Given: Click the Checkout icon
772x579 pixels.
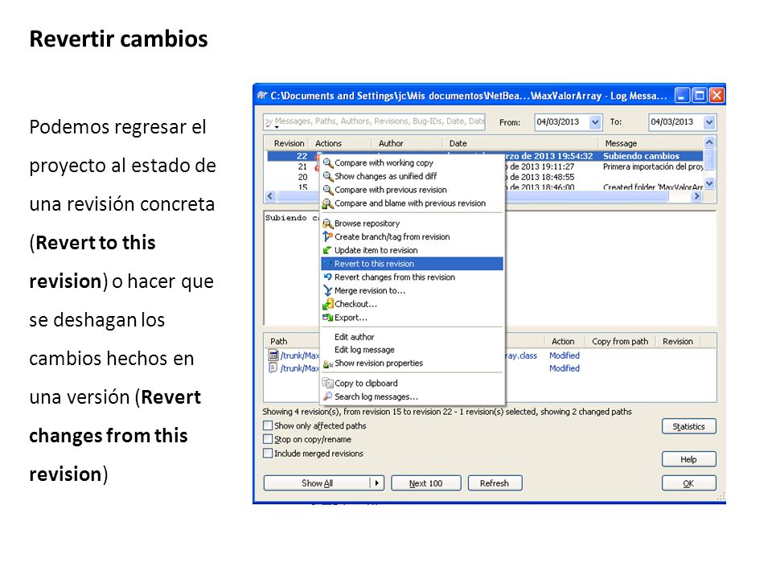Looking at the screenshot, I should [328, 304].
